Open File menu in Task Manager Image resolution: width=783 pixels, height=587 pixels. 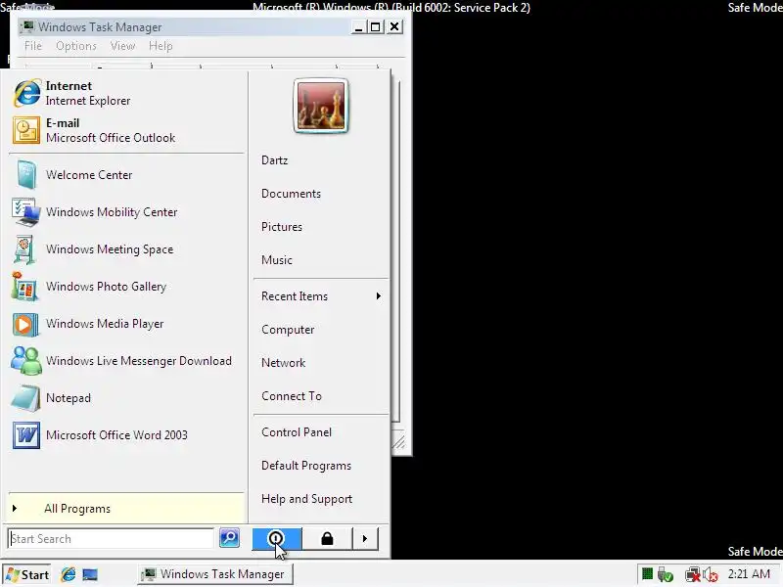[x=33, y=46]
